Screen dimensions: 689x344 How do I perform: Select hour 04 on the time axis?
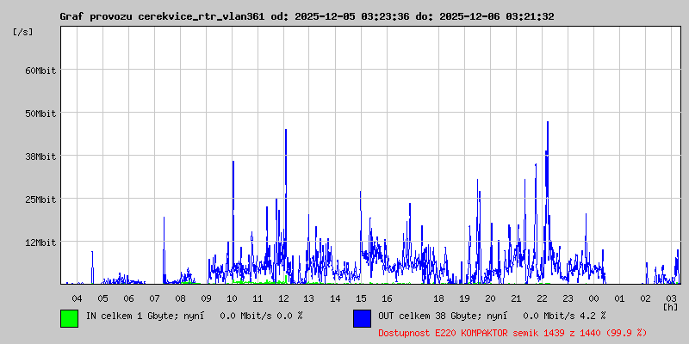click(x=77, y=298)
